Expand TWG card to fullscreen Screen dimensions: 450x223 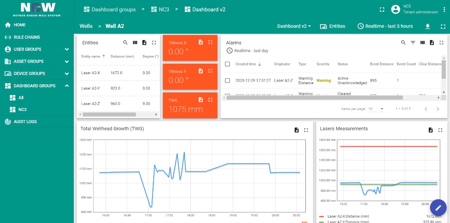coord(210,100)
